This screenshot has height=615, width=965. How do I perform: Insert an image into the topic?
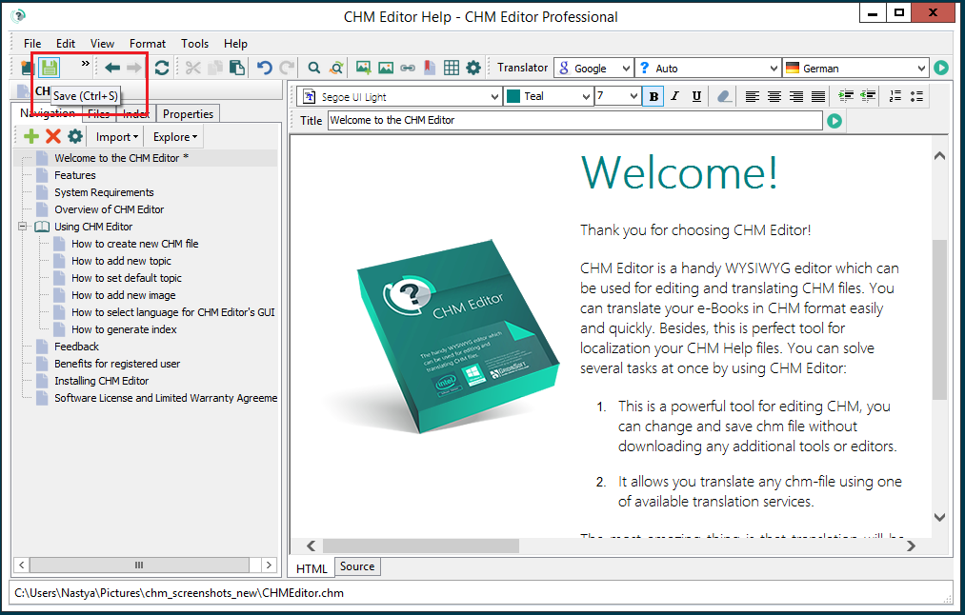point(363,67)
